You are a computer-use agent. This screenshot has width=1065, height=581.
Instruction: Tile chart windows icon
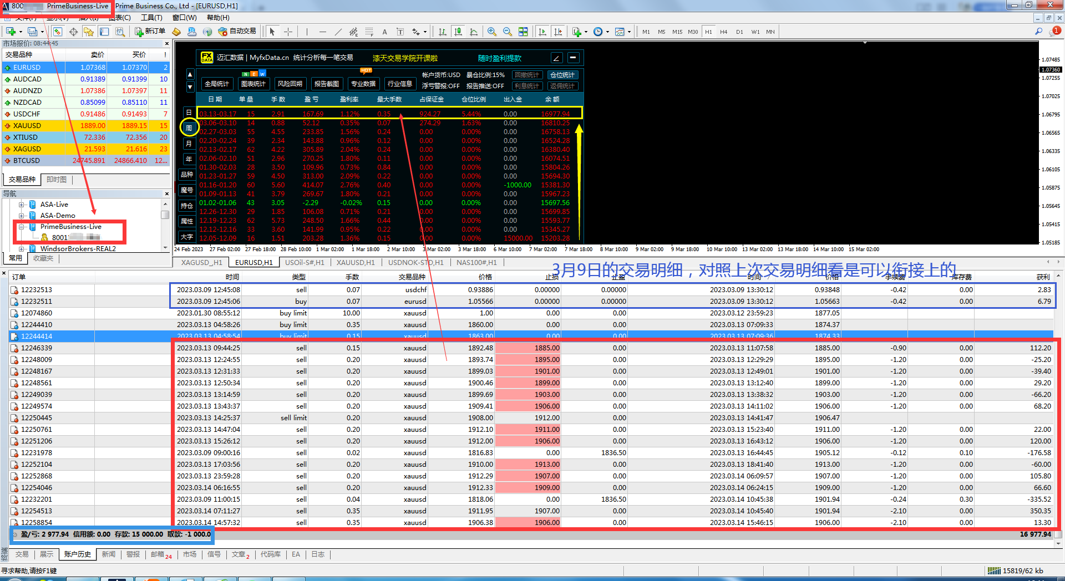coord(523,32)
